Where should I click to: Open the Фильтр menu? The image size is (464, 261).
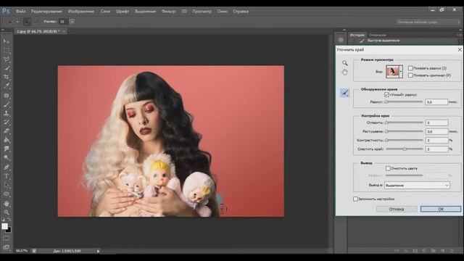tap(168, 12)
